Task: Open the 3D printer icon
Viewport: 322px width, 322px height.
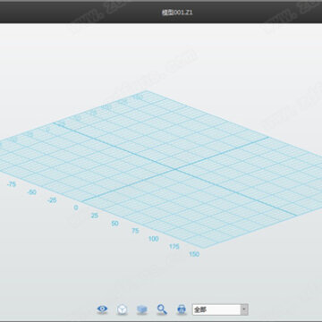Action: pyautogui.click(x=182, y=309)
